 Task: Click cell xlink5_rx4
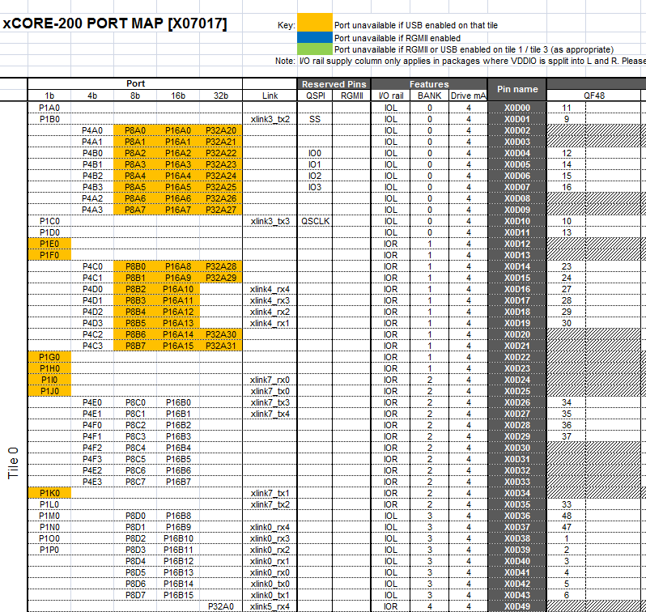[x=270, y=606]
